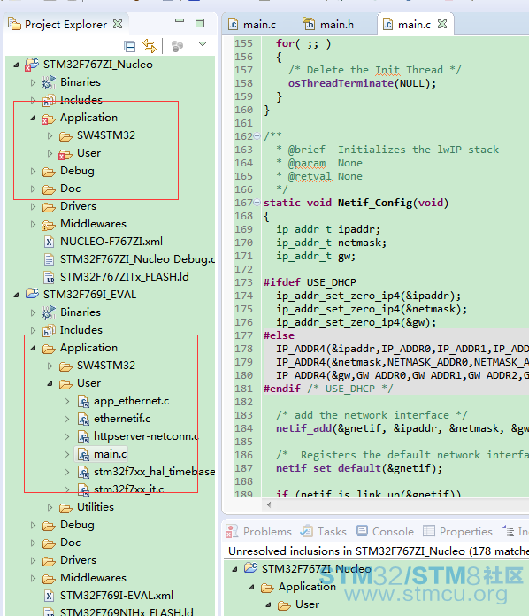Switch to the main.h editor tab
This screenshot has height=616, width=529.
point(329,25)
